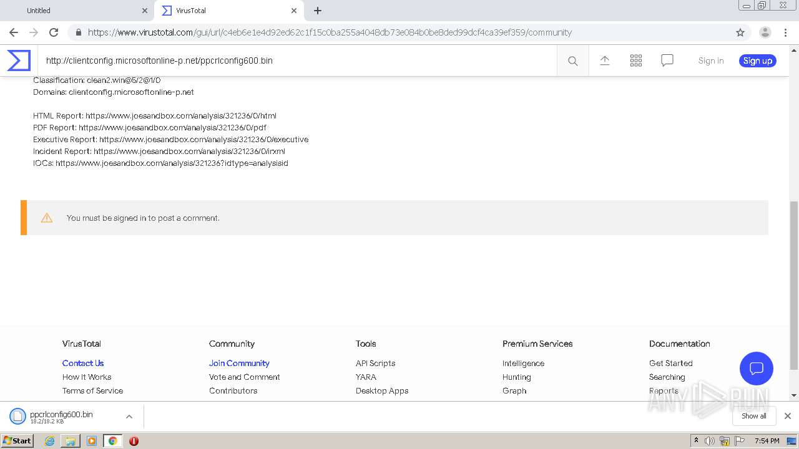Click the Sign in link

coord(711,60)
